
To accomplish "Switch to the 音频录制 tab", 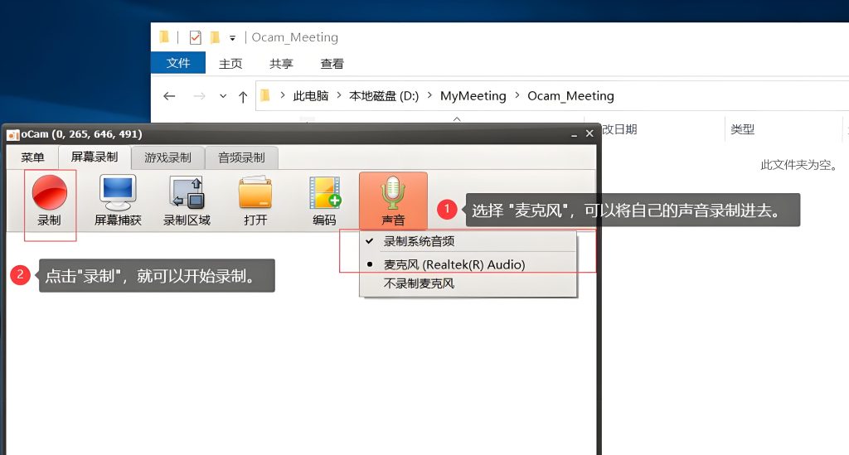I will [x=241, y=157].
